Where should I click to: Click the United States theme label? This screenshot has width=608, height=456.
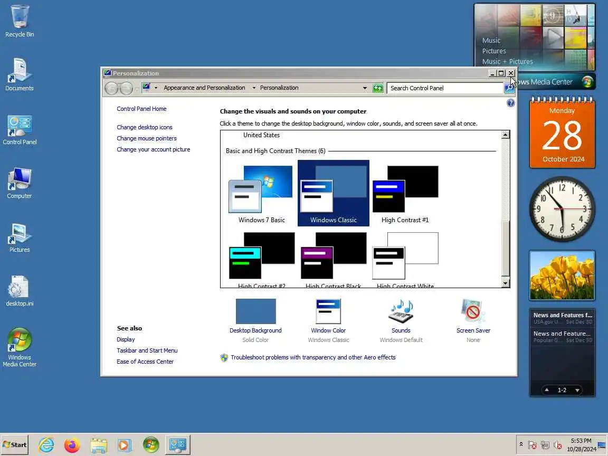point(261,135)
